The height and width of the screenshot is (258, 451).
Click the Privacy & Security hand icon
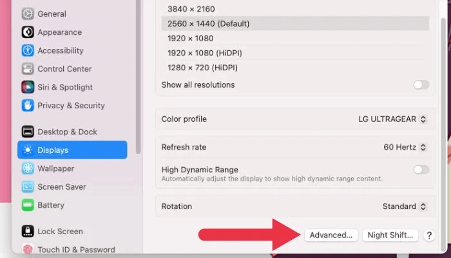[28, 105]
